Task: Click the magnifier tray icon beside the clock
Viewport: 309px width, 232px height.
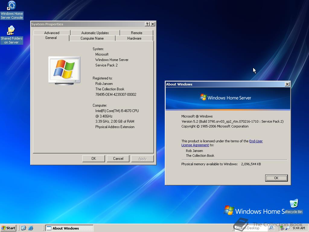Action: coord(288,228)
